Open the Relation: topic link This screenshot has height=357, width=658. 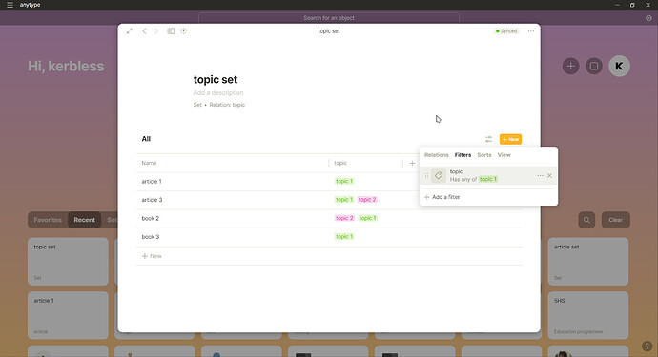227,105
